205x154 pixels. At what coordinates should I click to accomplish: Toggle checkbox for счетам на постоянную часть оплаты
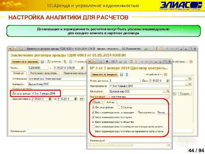93,127
